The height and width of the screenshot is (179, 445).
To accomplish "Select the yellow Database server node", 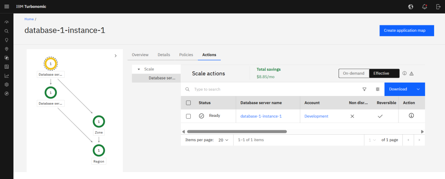I will [x=51, y=64].
